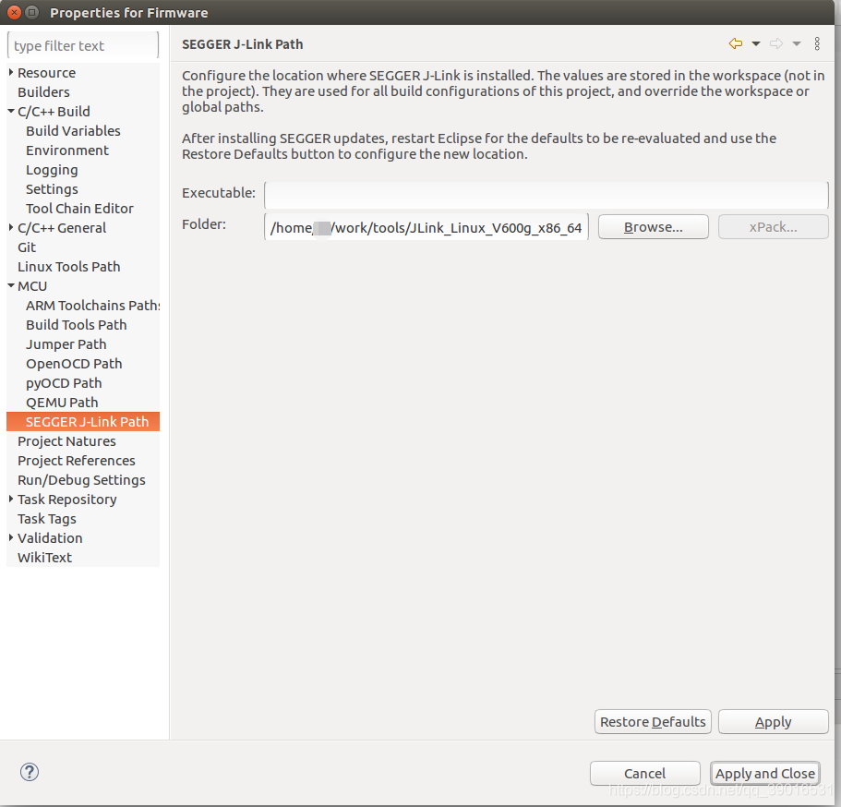Select the C/C++ Build tree label

[54, 112]
